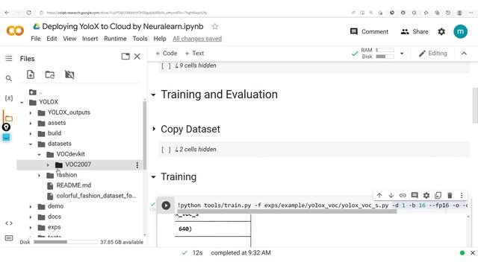Go to parent directory folder
The height and width of the screenshot is (268, 478).
[33, 92]
